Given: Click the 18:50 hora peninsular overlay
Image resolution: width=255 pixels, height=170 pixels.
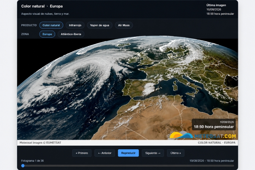Looking at the screenshot, I should [x=214, y=125].
